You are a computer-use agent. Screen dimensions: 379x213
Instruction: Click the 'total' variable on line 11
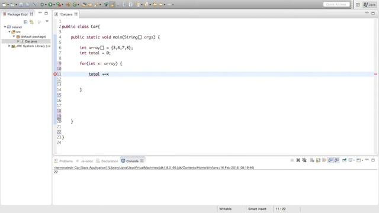(94, 74)
